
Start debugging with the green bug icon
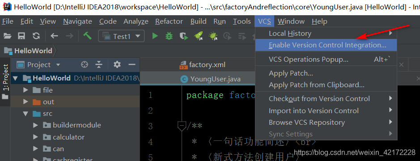[x=169, y=36]
